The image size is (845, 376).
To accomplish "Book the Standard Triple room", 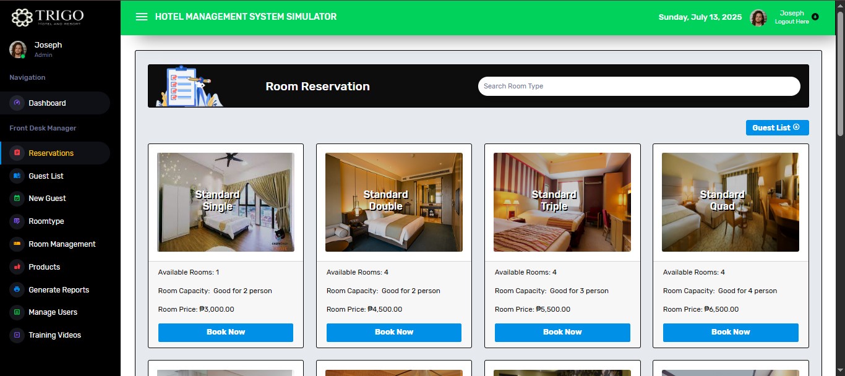I will 562,333.
